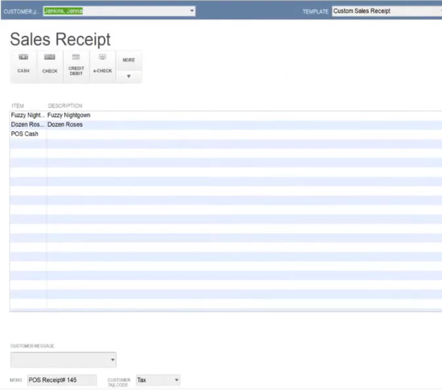Open the More payment methods arrow
Viewport: 442px width, 390px height.
coord(129,76)
